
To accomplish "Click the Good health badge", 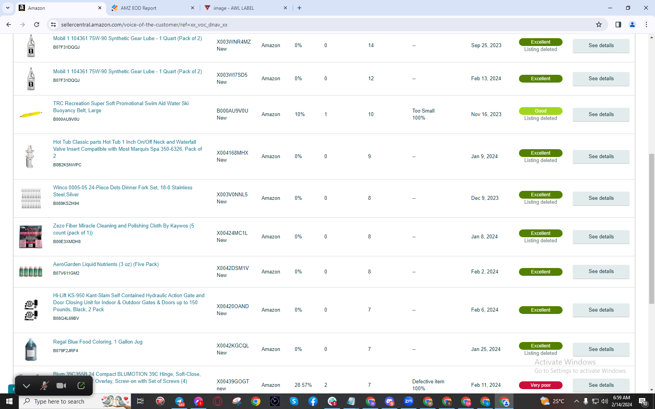I will pos(540,111).
